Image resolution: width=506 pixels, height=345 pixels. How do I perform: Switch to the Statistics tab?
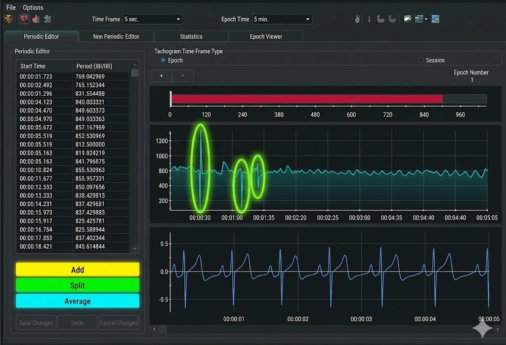191,37
